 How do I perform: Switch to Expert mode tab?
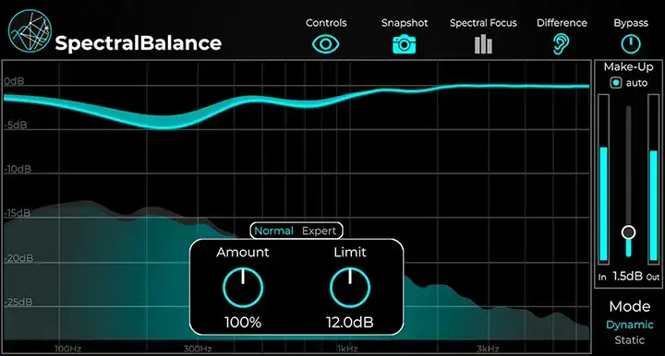point(319,231)
